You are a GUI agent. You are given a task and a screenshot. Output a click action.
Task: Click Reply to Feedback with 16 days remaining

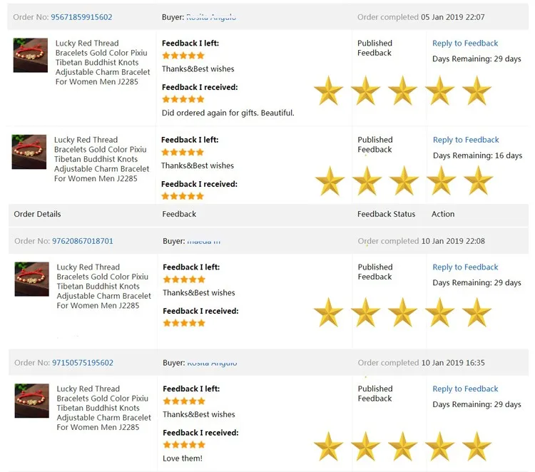point(466,140)
